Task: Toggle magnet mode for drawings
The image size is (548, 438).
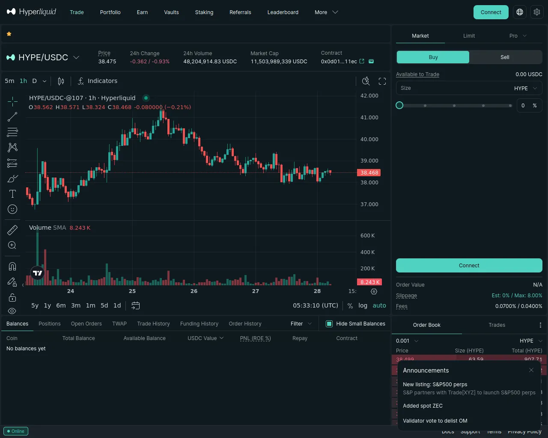Action: point(12,266)
